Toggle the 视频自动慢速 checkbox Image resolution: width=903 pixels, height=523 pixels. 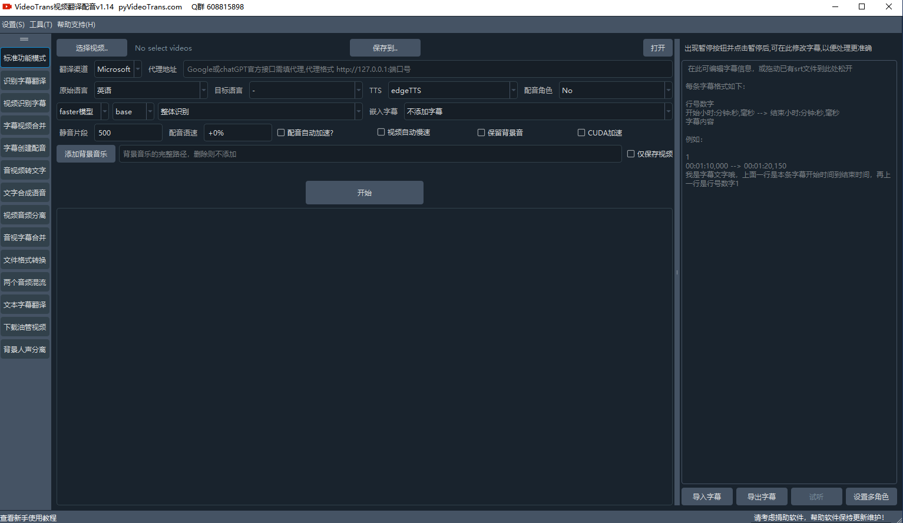pyautogui.click(x=381, y=133)
